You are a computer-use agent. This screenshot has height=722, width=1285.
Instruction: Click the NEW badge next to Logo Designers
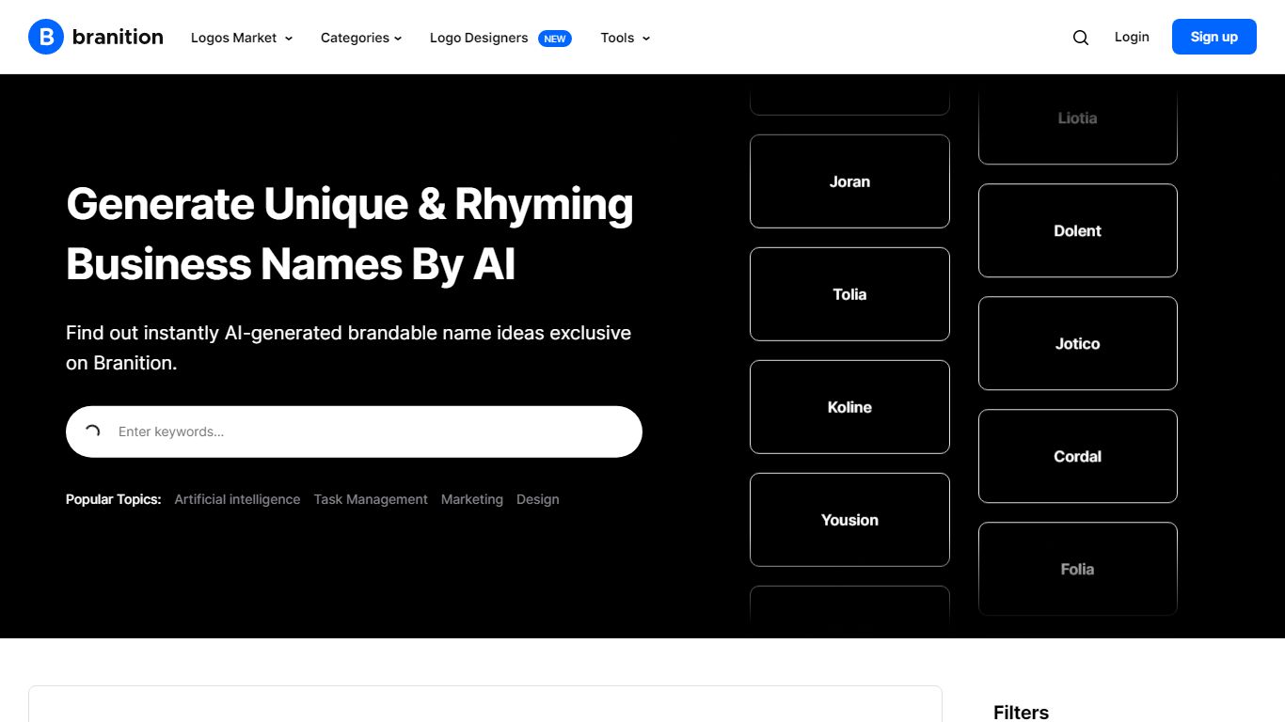click(x=555, y=39)
